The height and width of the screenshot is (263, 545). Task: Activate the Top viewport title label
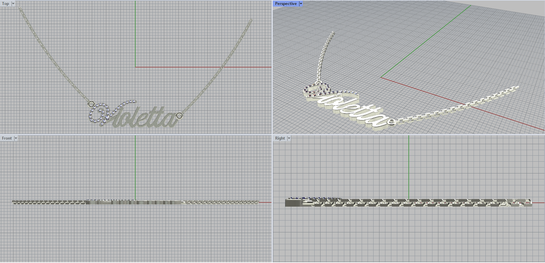[6, 4]
